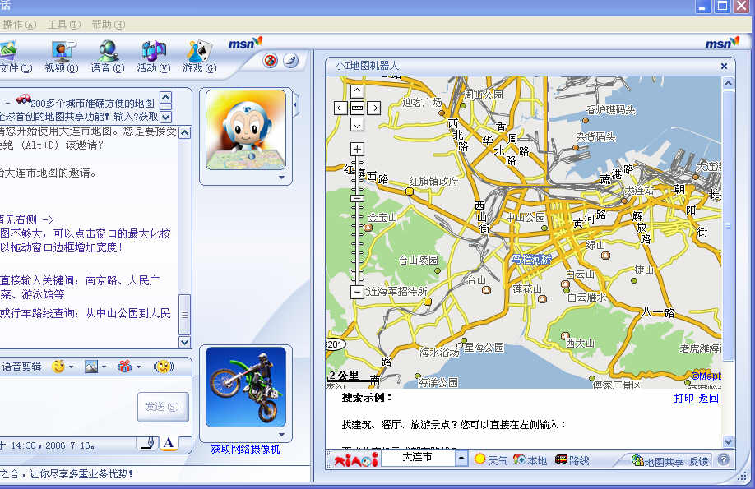The width and height of the screenshot is (755, 489).
Task: Click the 获取网络摄像机 link
Action: click(245, 450)
